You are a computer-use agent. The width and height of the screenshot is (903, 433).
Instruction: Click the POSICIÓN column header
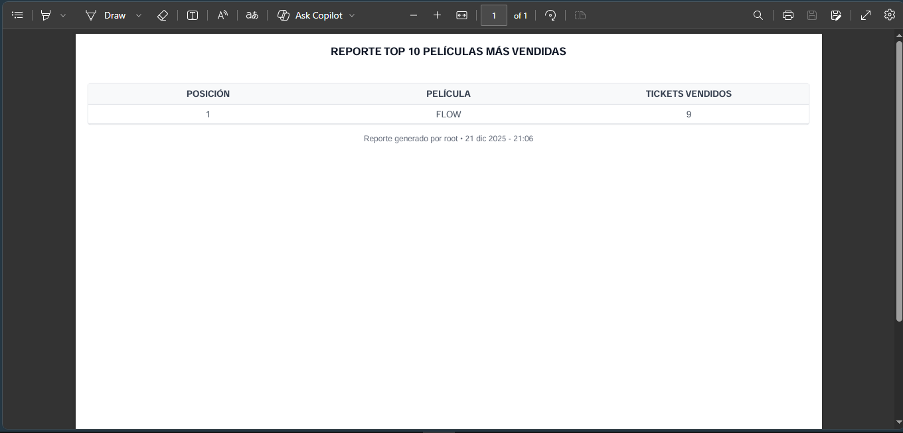pos(208,93)
